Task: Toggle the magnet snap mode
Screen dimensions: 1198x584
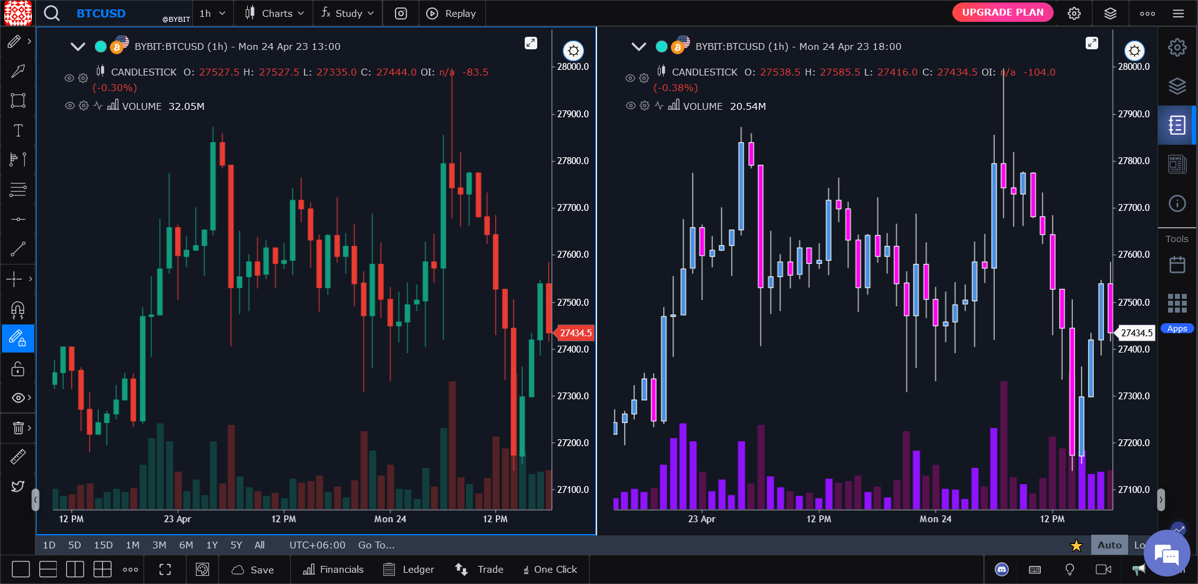Action: (x=18, y=309)
